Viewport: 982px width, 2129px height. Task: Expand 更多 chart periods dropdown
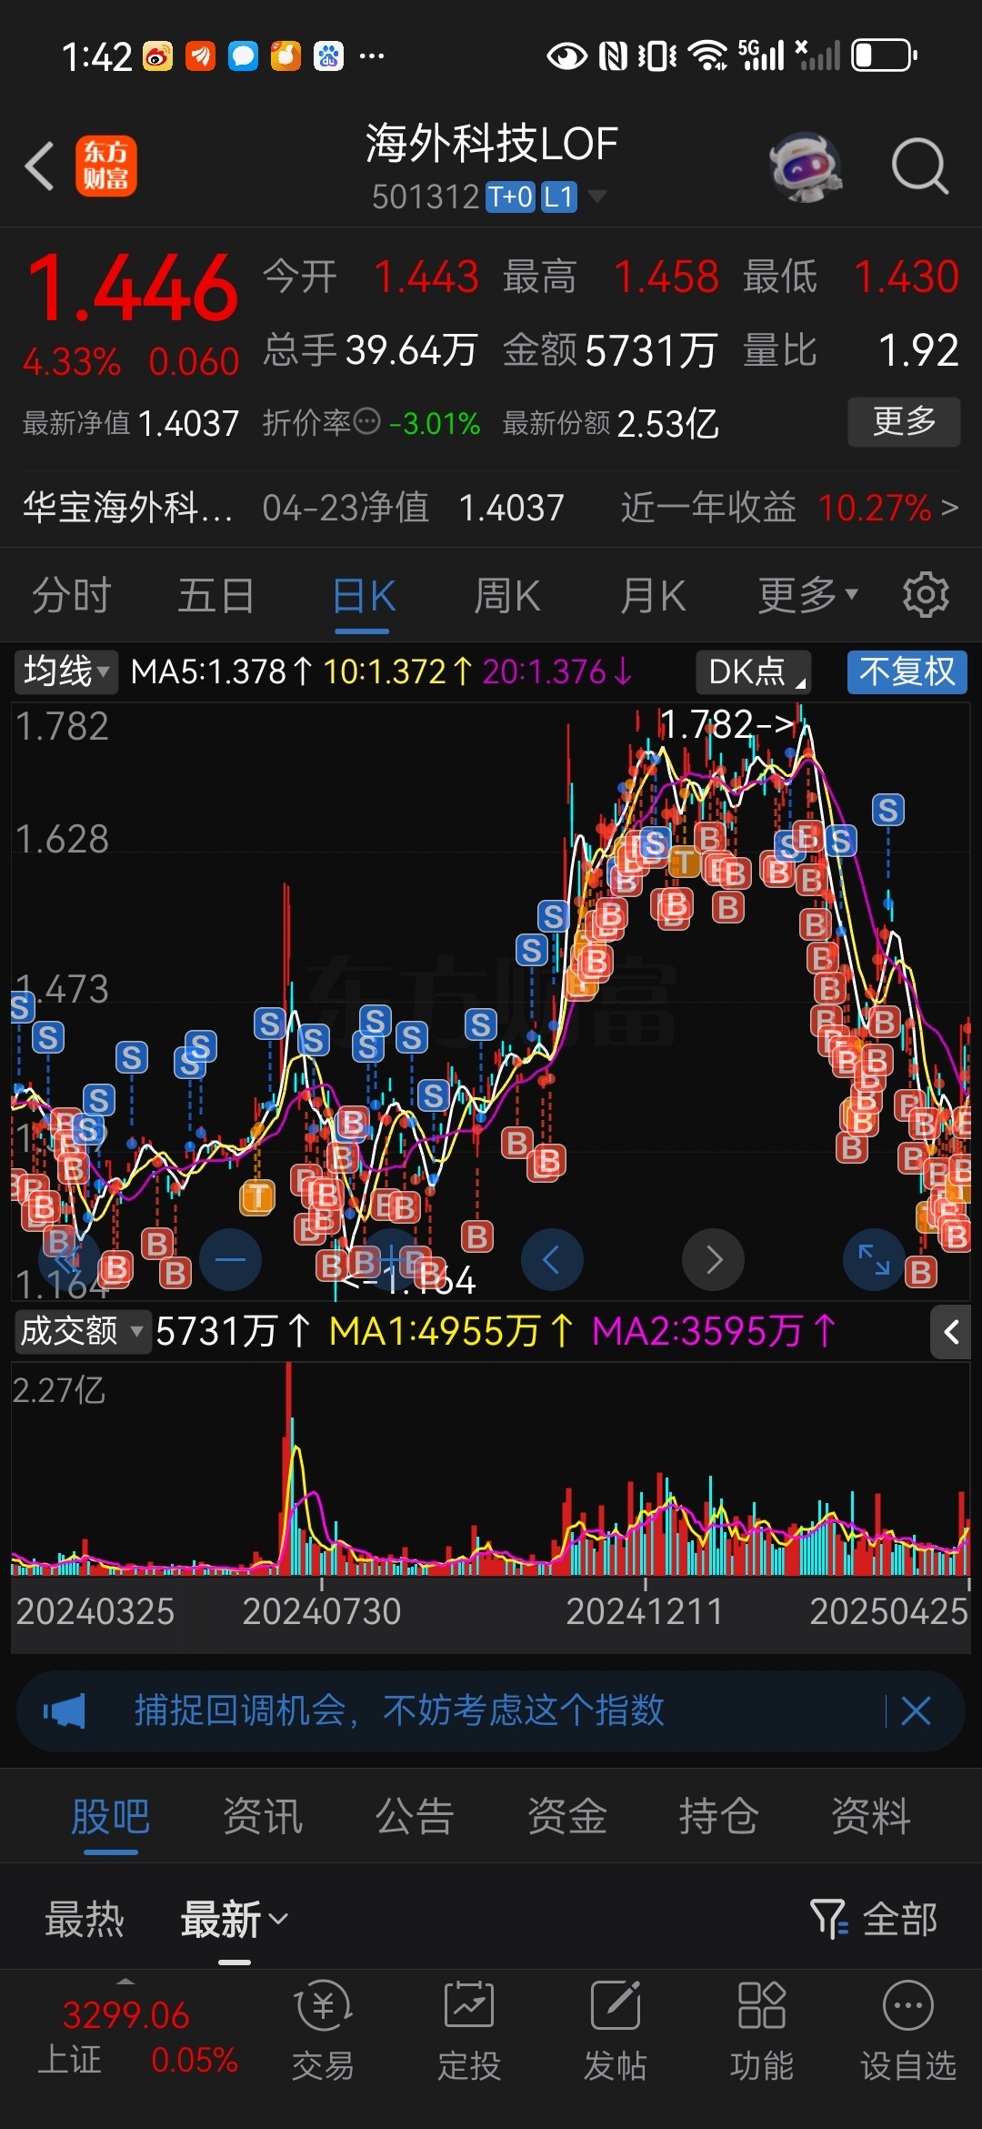click(x=808, y=595)
